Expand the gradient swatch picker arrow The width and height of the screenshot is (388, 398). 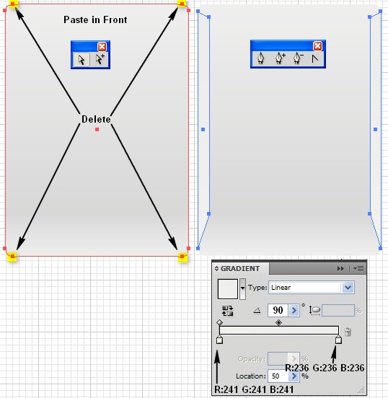pos(242,288)
